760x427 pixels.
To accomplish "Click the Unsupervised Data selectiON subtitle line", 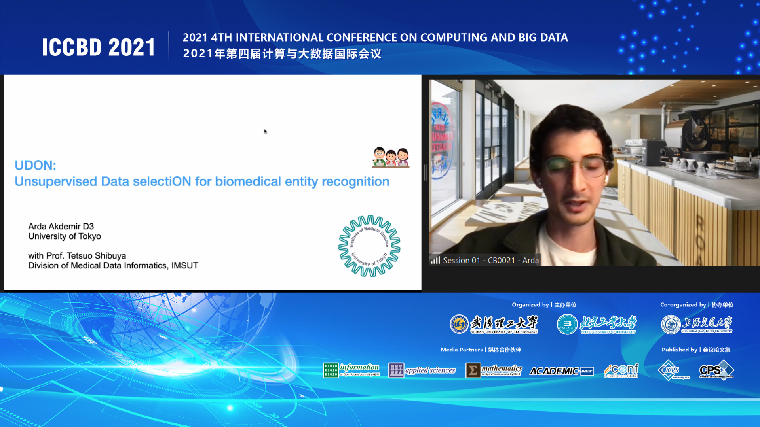I will 202,181.
